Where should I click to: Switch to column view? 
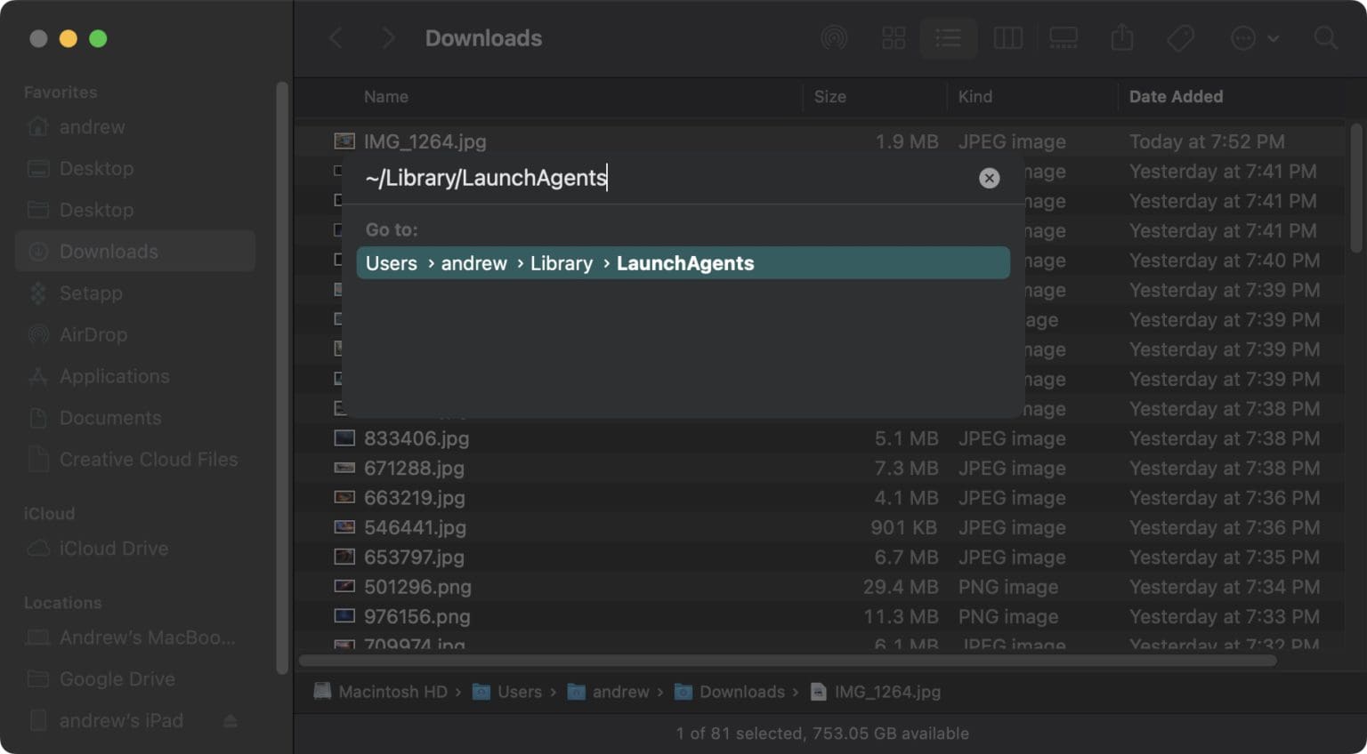click(1007, 38)
